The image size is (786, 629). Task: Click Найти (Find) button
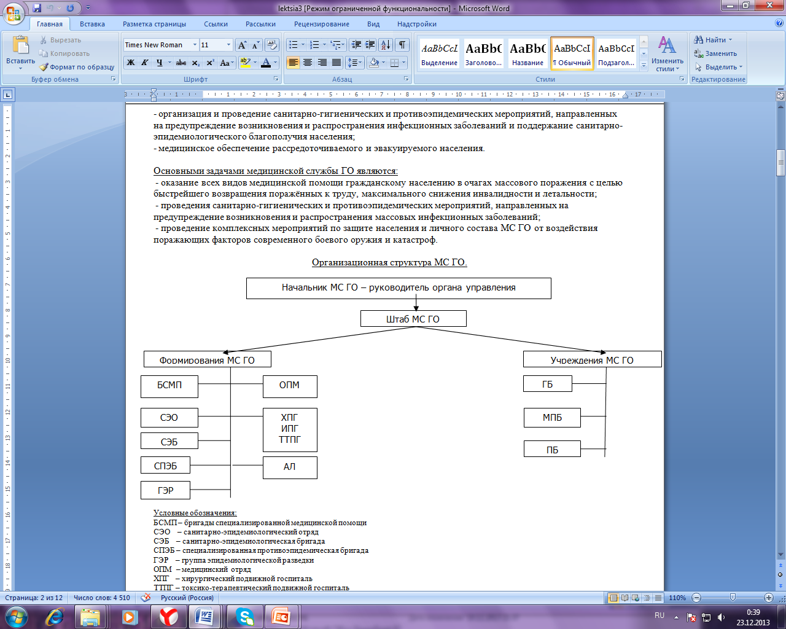tap(713, 40)
